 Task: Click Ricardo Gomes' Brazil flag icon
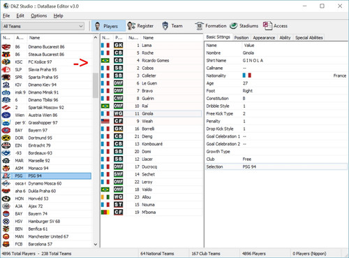pos(105,60)
